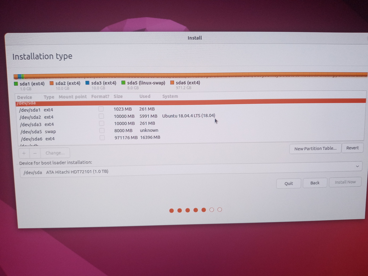The height and width of the screenshot is (276, 368).
Task: Click Format? column header
Action: (x=100, y=97)
